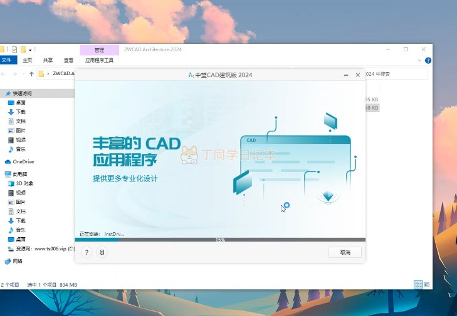Open the license document icon in installer

102,252
